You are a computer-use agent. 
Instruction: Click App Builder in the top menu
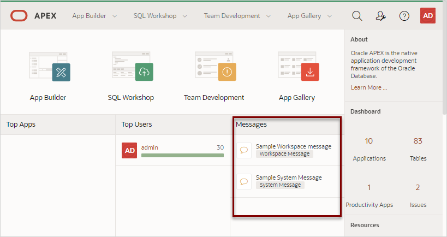click(x=89, y=16)
